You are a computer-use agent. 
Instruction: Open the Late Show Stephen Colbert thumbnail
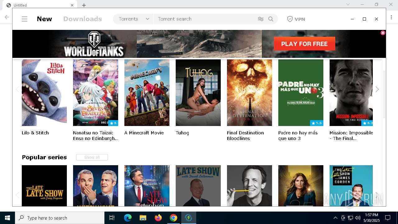pyautogui.click(x=147, y=186)
